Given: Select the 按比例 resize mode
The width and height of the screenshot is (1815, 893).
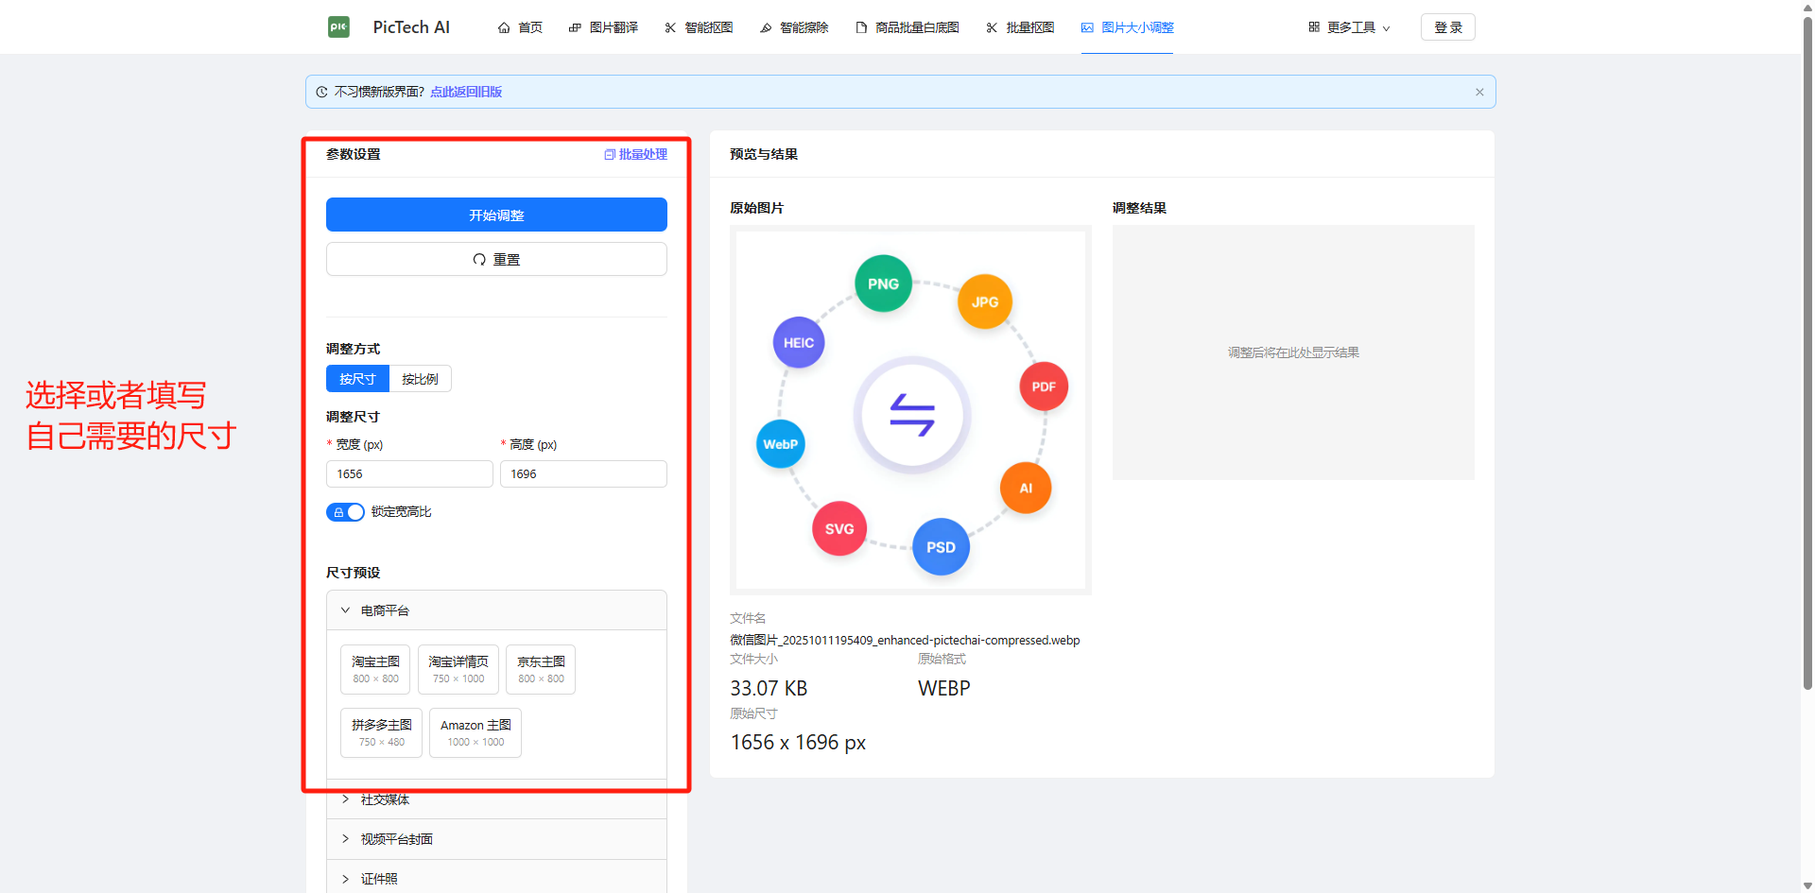Looking at the screenshot, I should pos(420,379).
